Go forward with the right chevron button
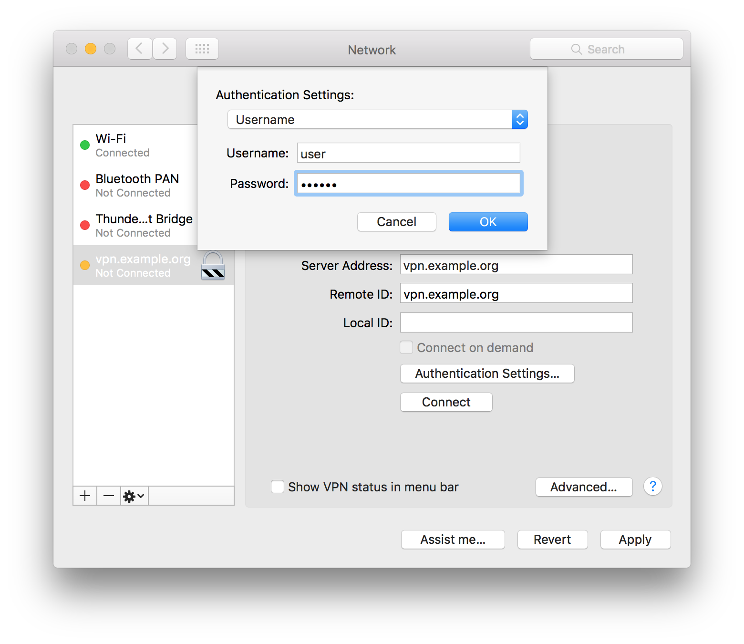 (165, 49)
